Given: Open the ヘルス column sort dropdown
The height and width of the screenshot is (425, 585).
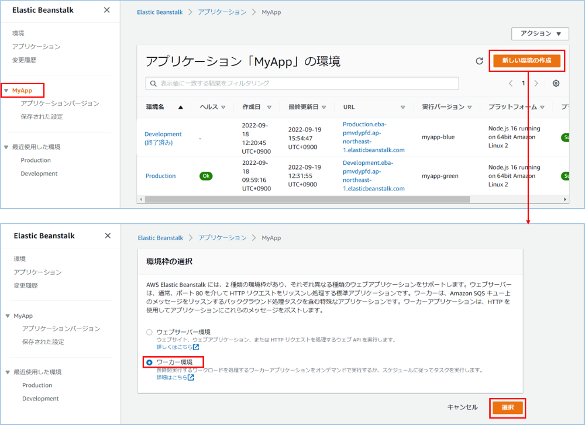Looking at the screenshot, I should pos(223,108).
